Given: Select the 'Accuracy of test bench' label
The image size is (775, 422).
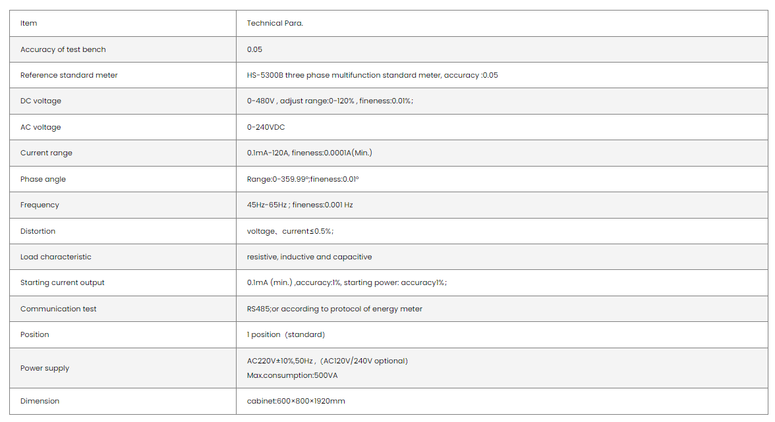Looking at the screenshot, I should 63,49.
